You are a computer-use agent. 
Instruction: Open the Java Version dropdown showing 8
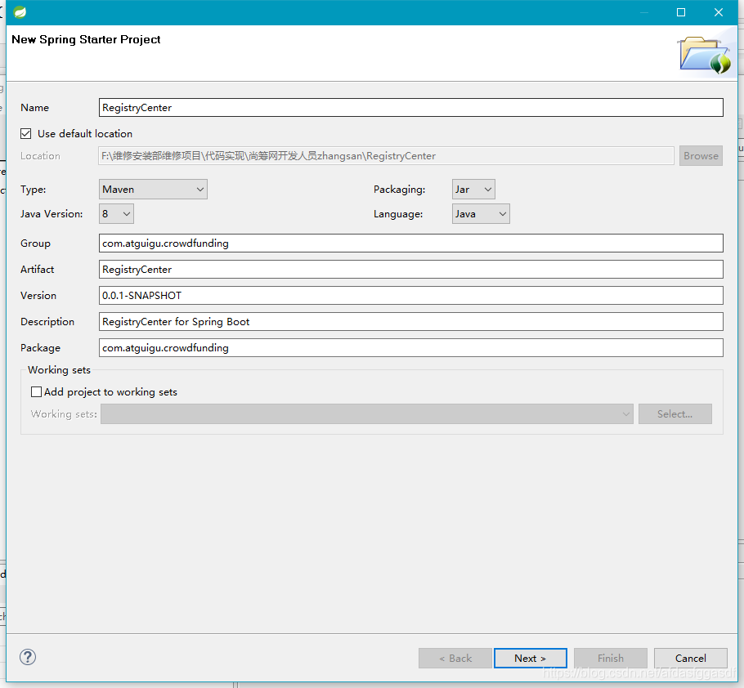pos(116,214)
